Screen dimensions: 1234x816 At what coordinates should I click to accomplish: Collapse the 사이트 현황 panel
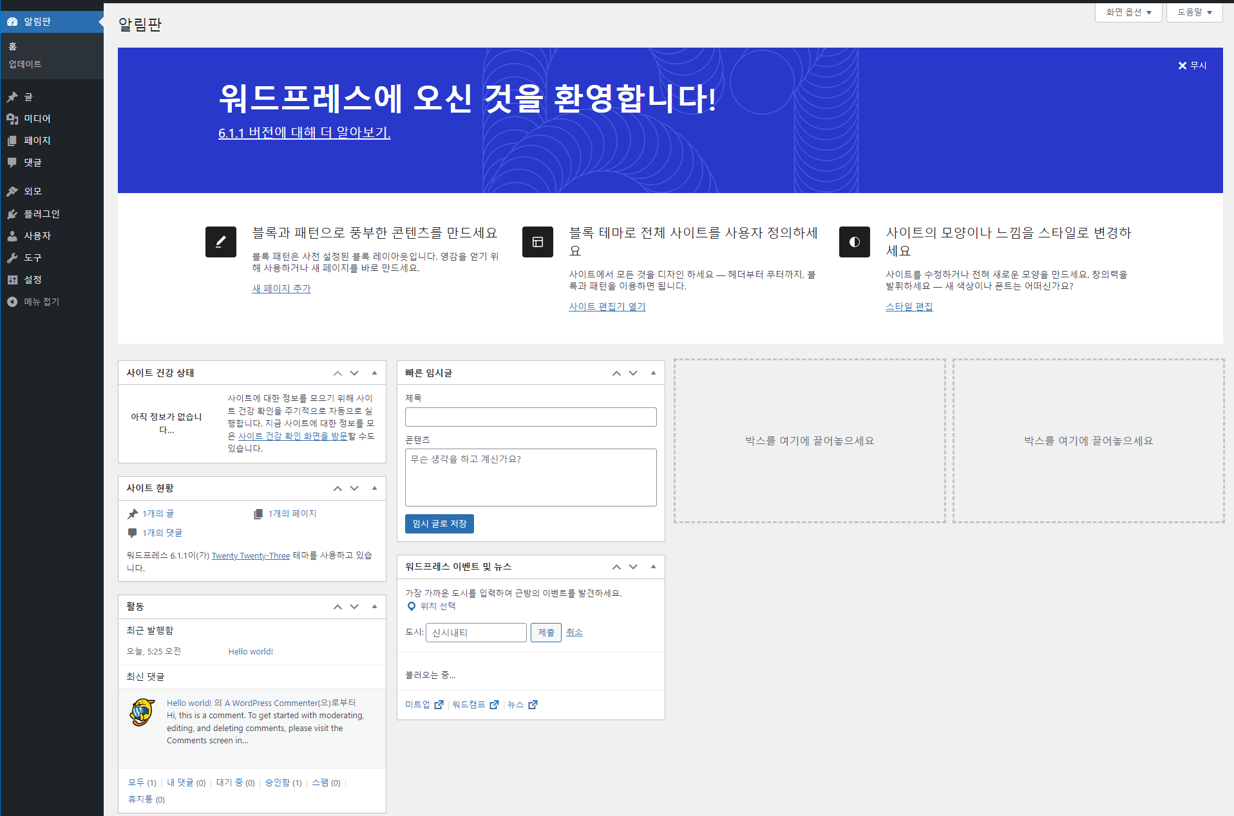tap(374, 488)
